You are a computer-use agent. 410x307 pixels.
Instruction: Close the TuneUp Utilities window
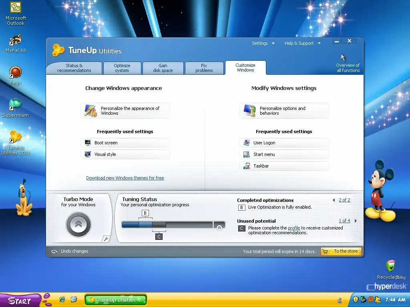click(x=349, y=41)
